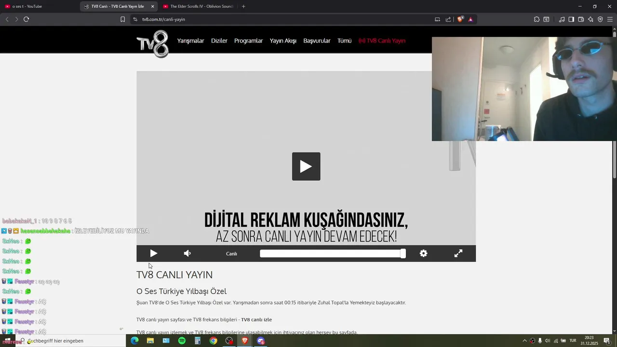Open the Diziler menu
This screenshot has width=617, height=347.
pyautogui.click(x=219, y=41)
